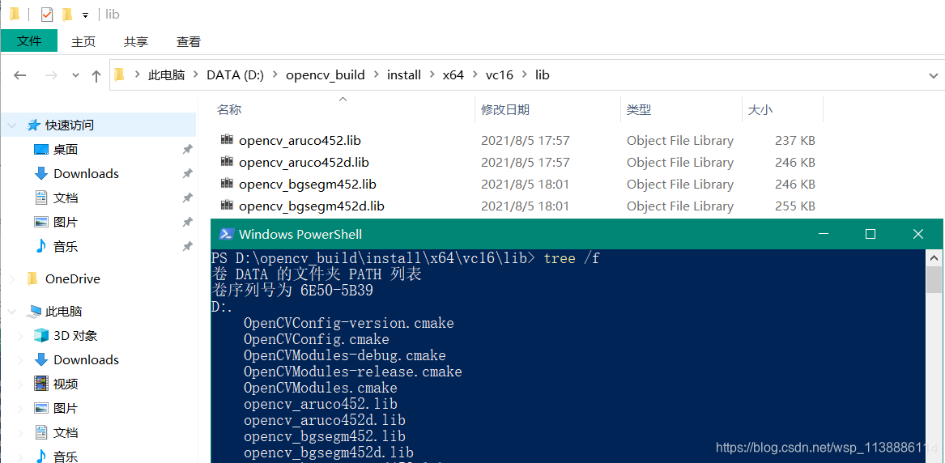
Task: Select opencv_aruco452.lib file icon
Action: point(227,140)
